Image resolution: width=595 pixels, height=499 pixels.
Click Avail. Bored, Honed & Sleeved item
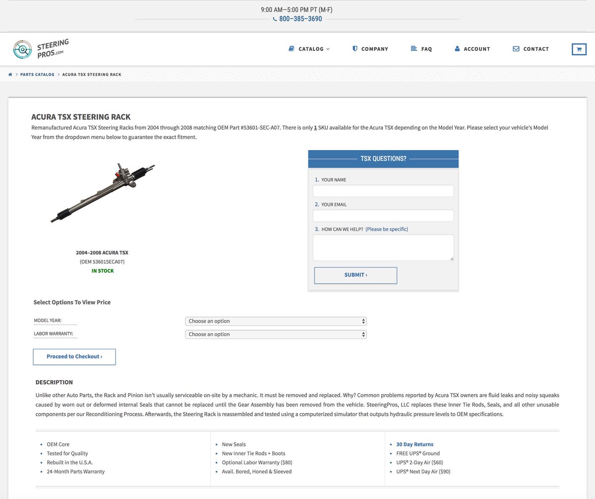click(x=257, y=471)
